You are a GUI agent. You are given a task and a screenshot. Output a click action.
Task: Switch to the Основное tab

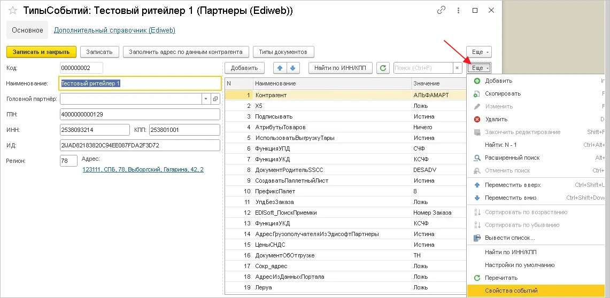tap(27, 30)
